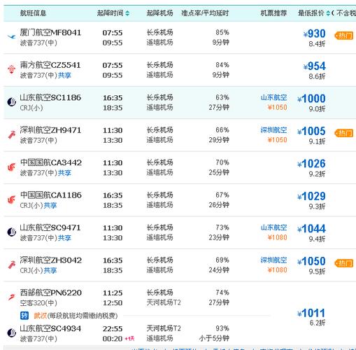Screen dimensions: 356x350
Task: Click the CRJ(小) aircraft type under SC1186
Action: pyautogui.click(x=31, y=108)
